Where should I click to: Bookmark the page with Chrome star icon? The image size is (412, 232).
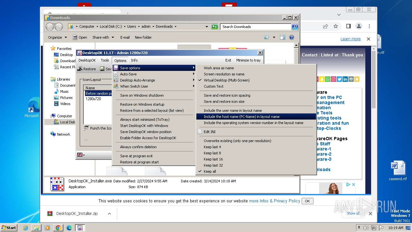coord(336,26)
